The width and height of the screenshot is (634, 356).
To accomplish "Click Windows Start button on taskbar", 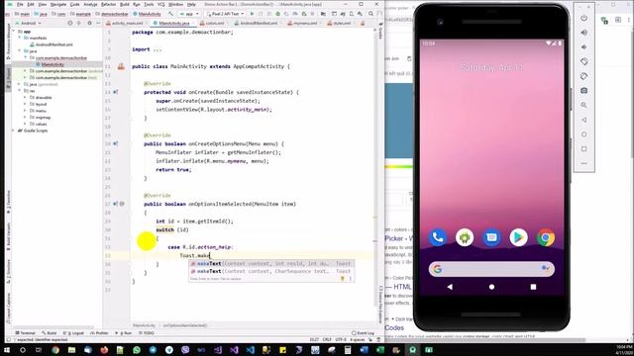I will pos(7,350).
